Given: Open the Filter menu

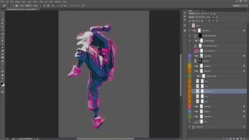Looking at the screenshot, I should tap(41, 2).
